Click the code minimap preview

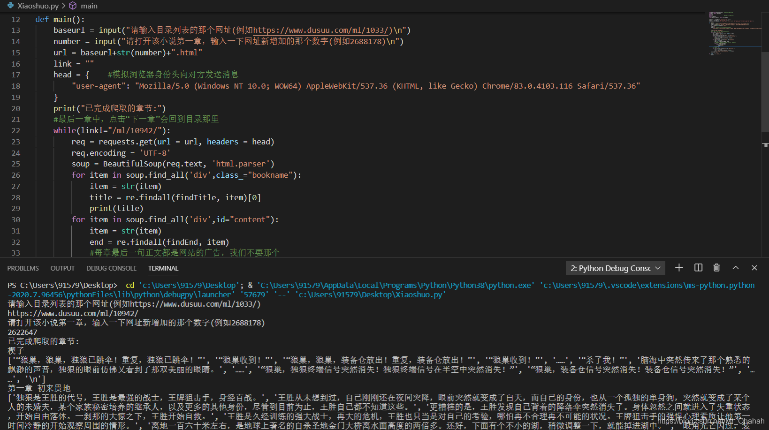click(734, 34)
